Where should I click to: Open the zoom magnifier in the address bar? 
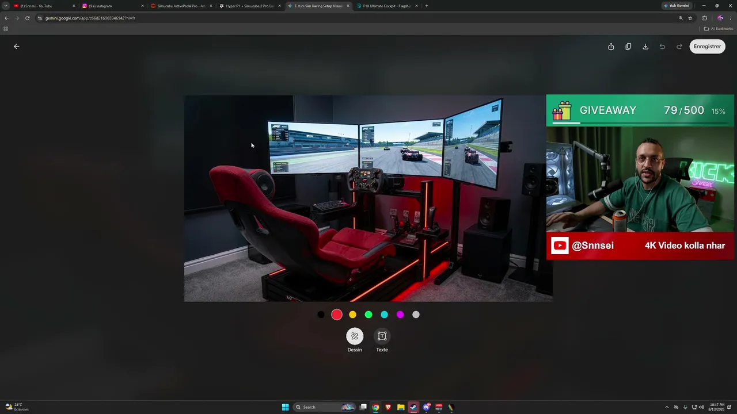tap(681, 18)
